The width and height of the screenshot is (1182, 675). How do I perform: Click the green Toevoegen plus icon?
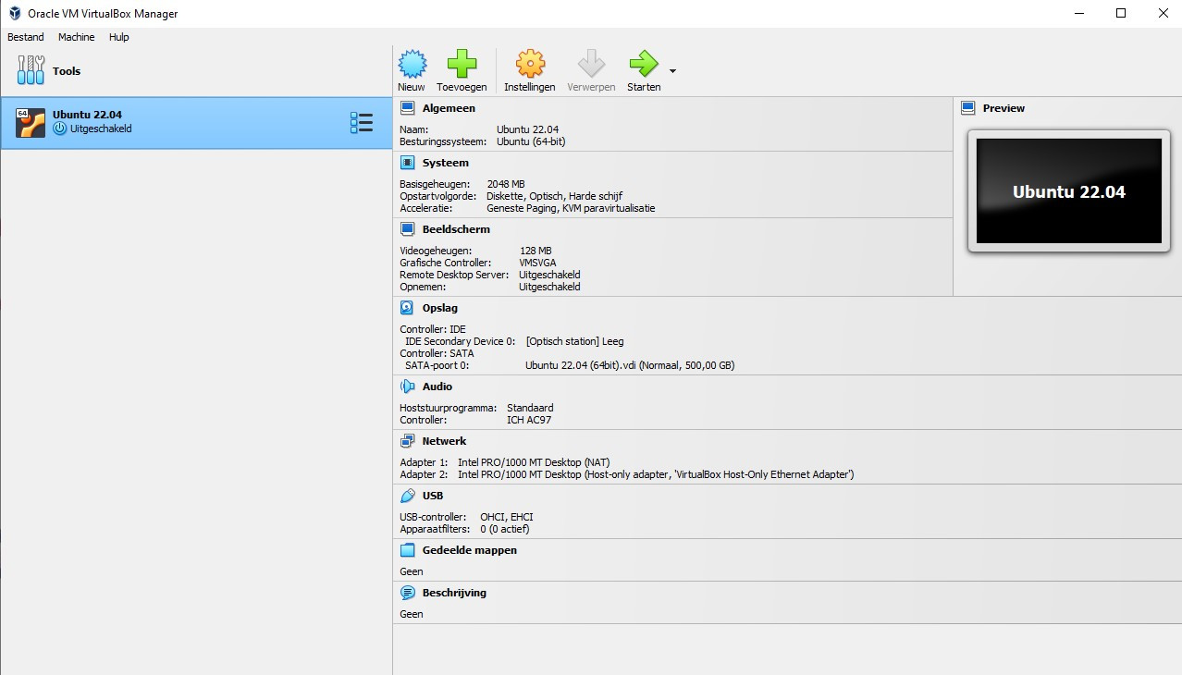[462, 64]
